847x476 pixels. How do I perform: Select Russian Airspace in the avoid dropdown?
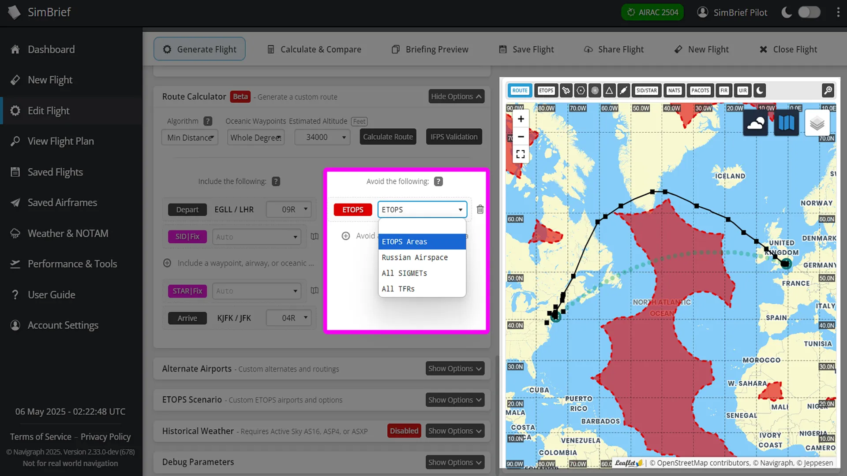[x=414, y=257]
